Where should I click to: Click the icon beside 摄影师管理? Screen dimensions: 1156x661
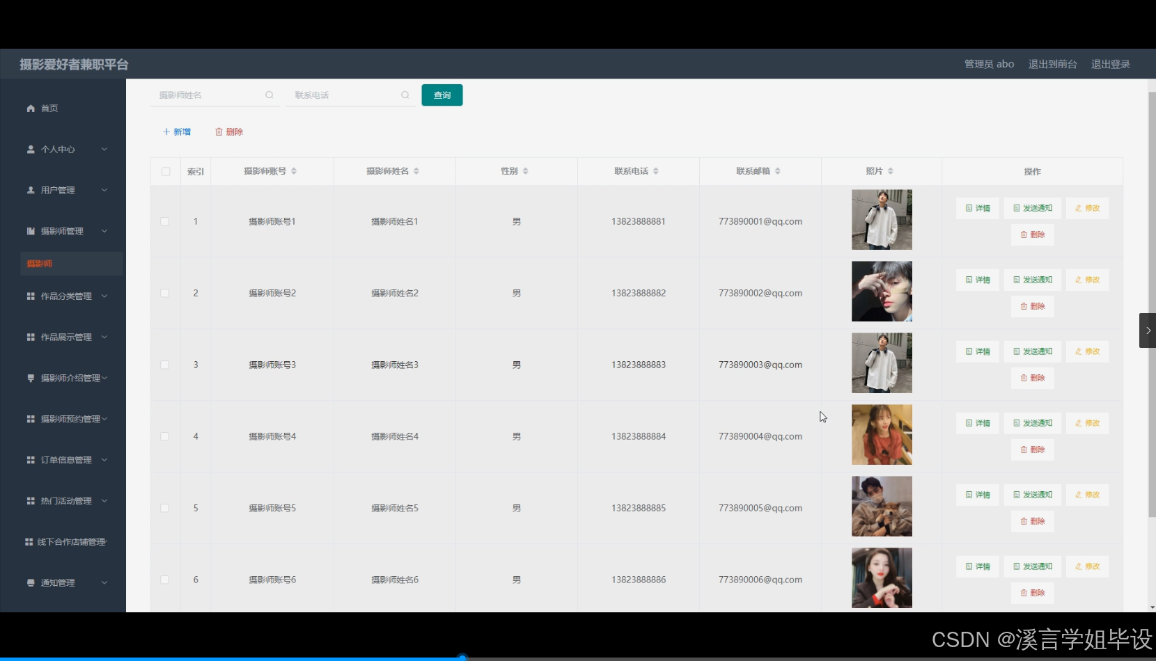pyautogui.click(x=31, y=231)
